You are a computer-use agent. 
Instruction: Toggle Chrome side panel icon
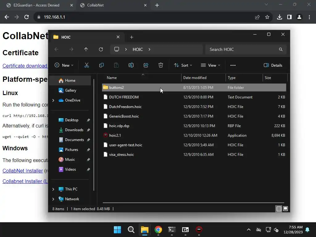coord(289,17)
